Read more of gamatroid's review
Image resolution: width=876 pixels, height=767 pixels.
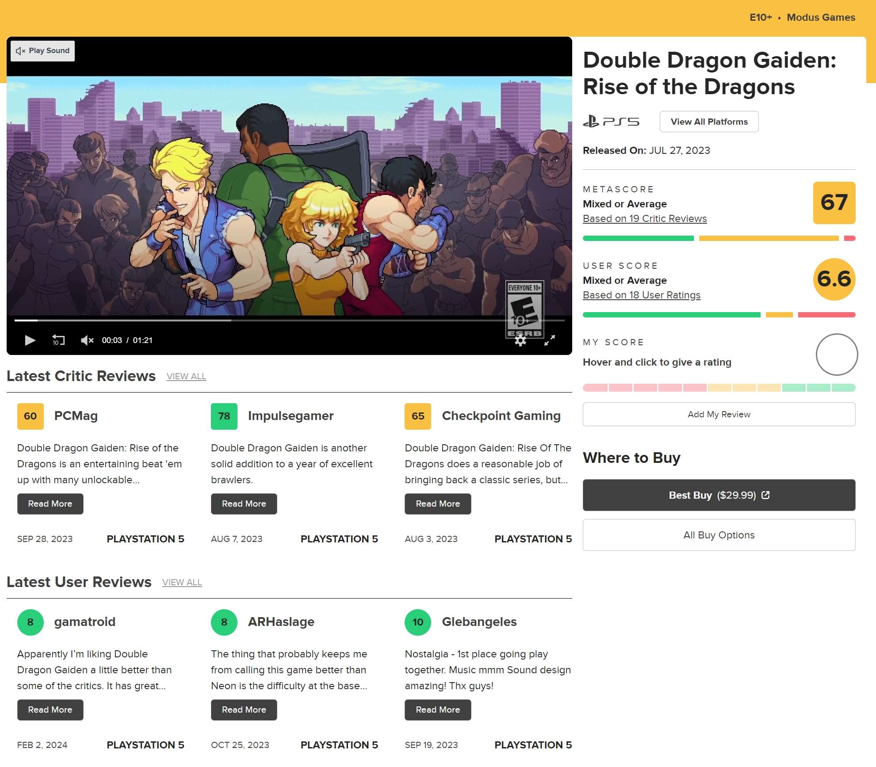coord(50,710)
